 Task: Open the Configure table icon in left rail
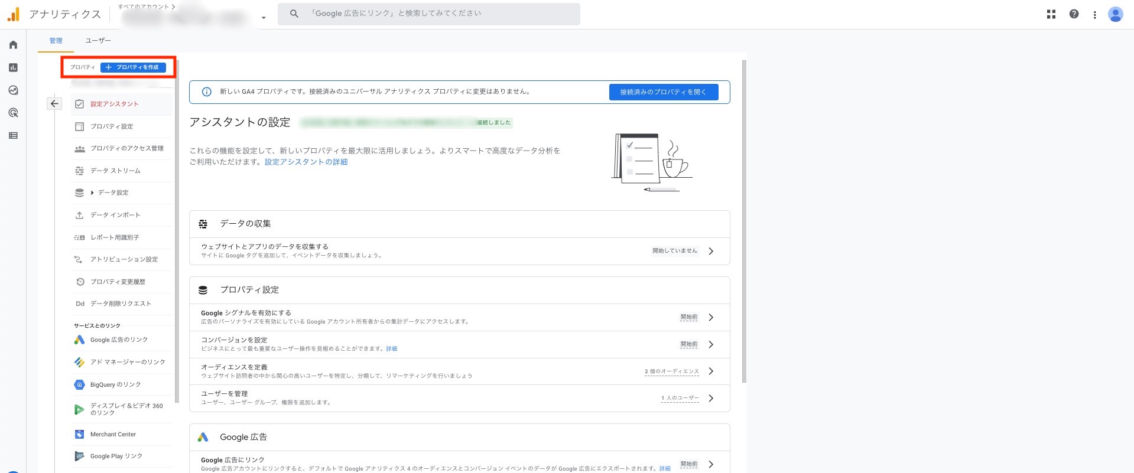(x=13, y=135)
